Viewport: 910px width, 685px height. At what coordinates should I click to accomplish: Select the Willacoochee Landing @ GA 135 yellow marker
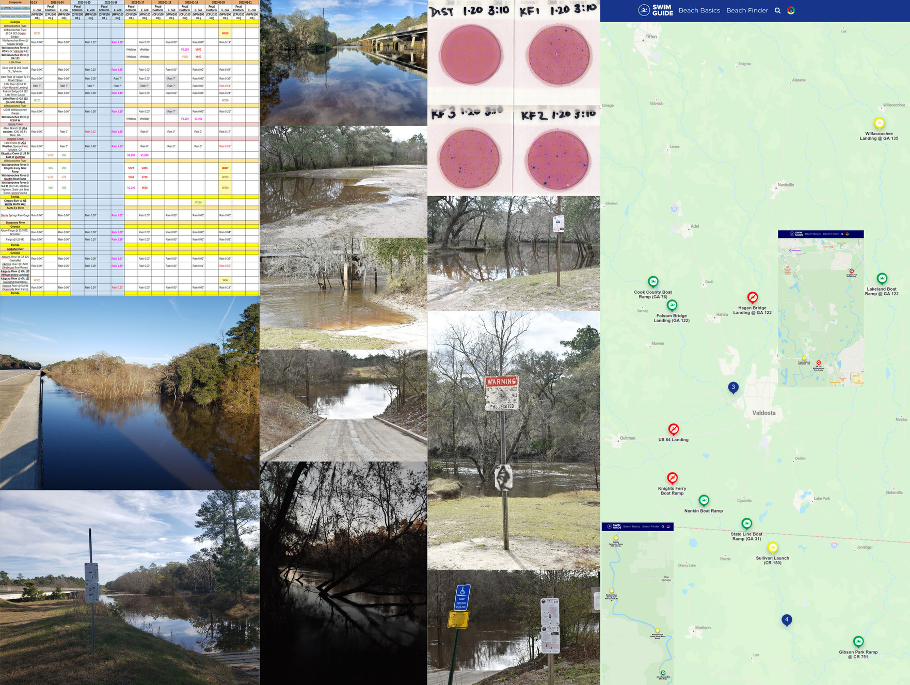tap(879, 123)
